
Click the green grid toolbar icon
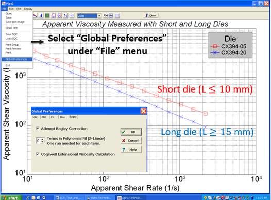(x=47, y=16)
